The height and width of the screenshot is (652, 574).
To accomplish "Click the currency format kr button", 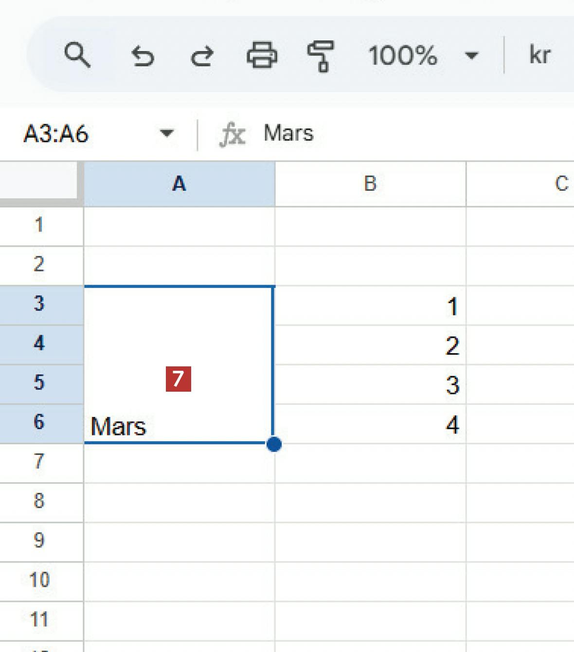I will click(539, 55).
